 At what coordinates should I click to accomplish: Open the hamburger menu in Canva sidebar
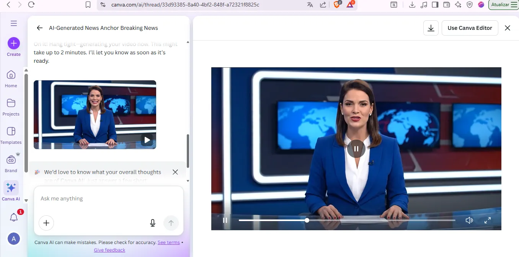(x=14, y=24)
